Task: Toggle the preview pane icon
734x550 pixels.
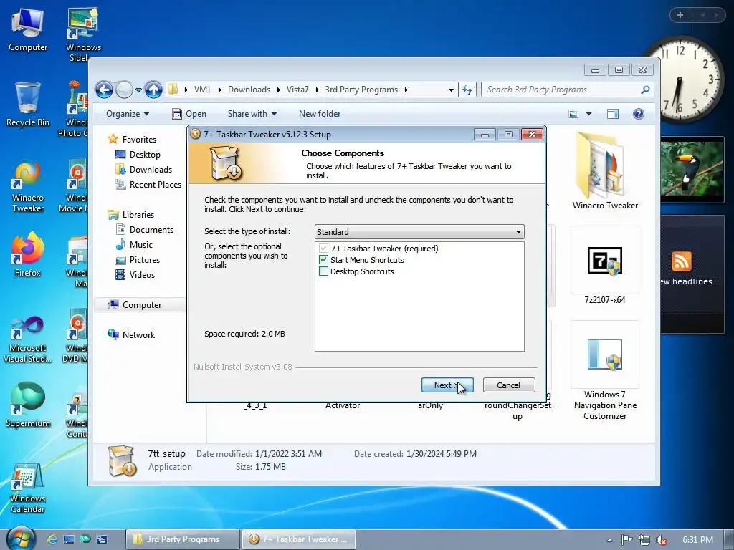Action: pos(612,114)
